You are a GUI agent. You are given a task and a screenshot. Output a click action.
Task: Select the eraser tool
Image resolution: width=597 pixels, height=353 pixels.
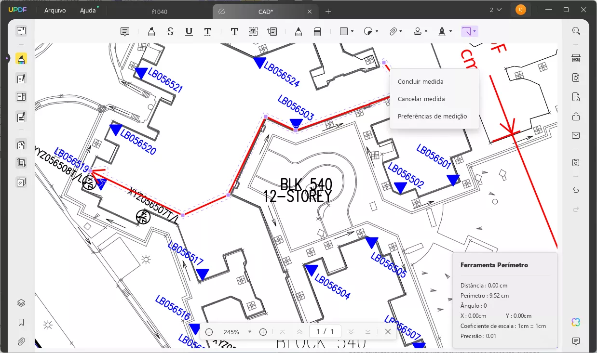coord(317,32)
